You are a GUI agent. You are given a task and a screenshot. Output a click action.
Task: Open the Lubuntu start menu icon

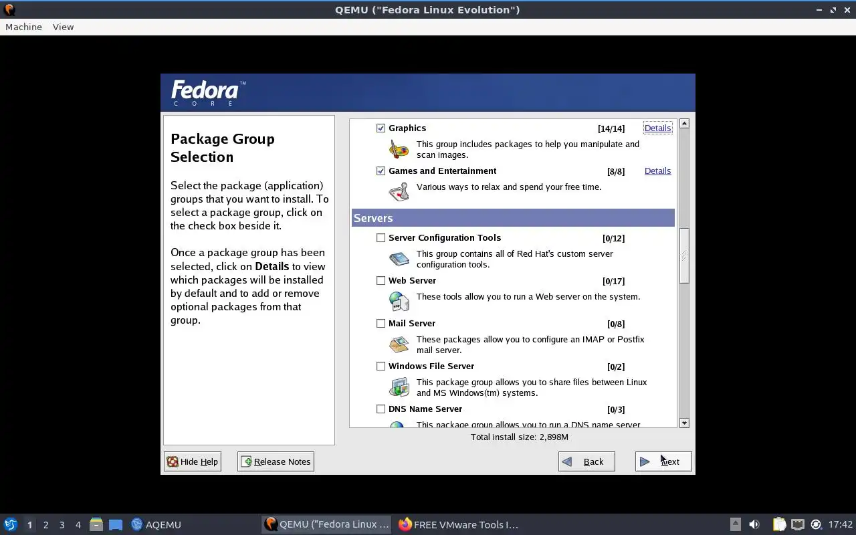[x=11, y=524]
